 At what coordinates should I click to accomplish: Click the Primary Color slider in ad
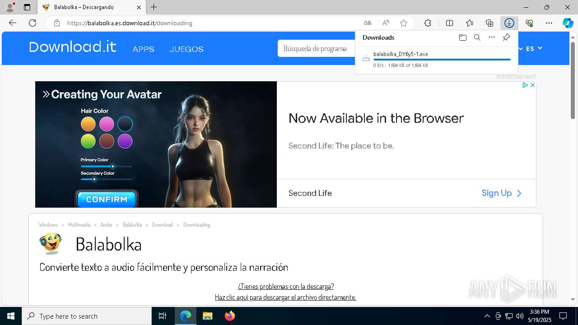point(107,166)
